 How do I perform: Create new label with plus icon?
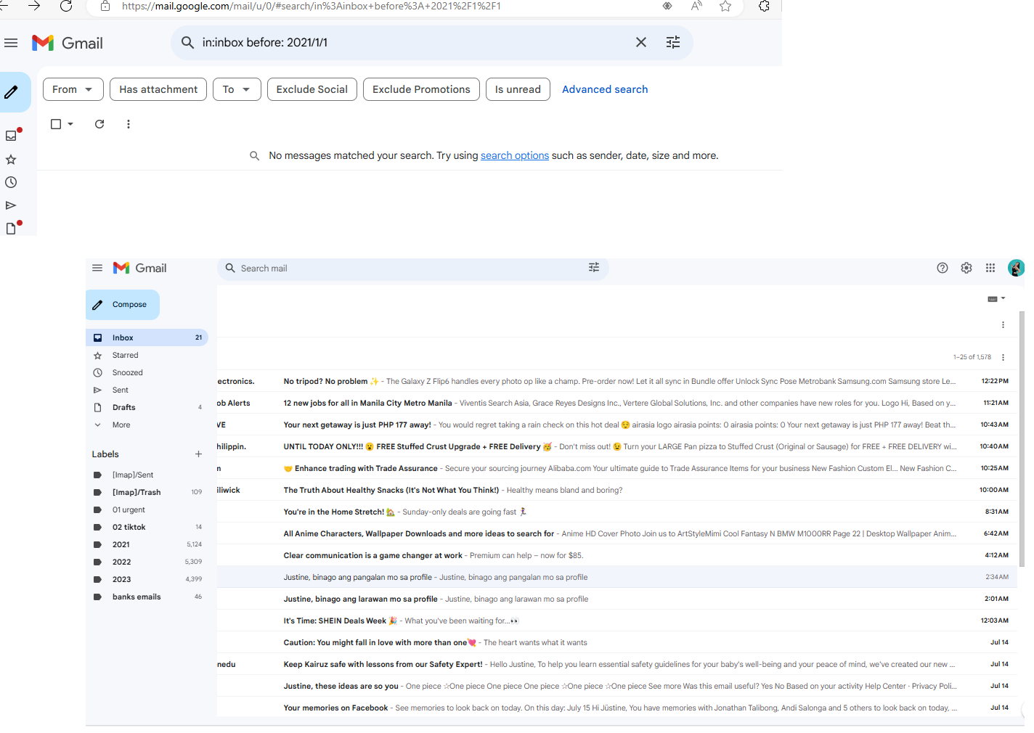(198, 454)
